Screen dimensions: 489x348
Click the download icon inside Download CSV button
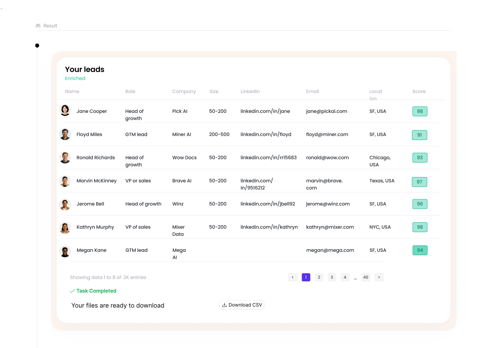[225, 305]
